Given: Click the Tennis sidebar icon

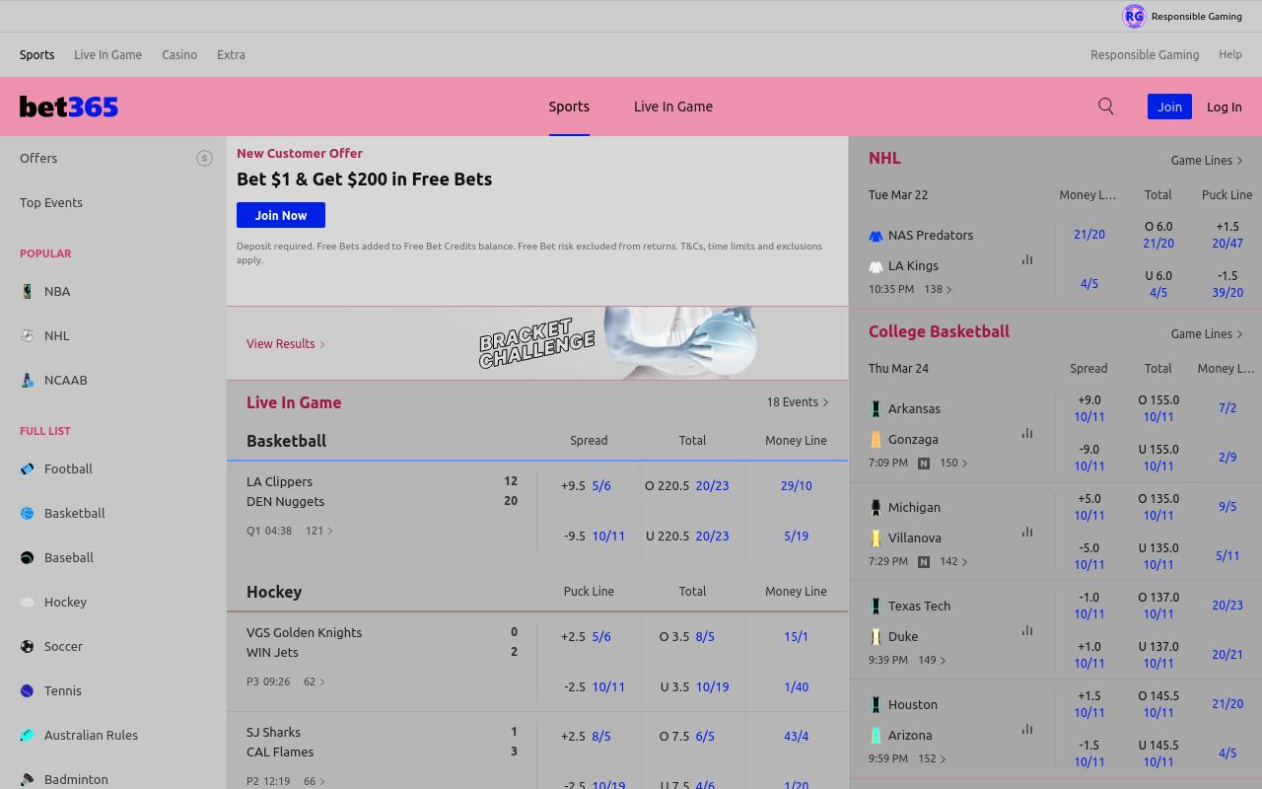Looking at the screenshot, I should click(x=28, y=690).
